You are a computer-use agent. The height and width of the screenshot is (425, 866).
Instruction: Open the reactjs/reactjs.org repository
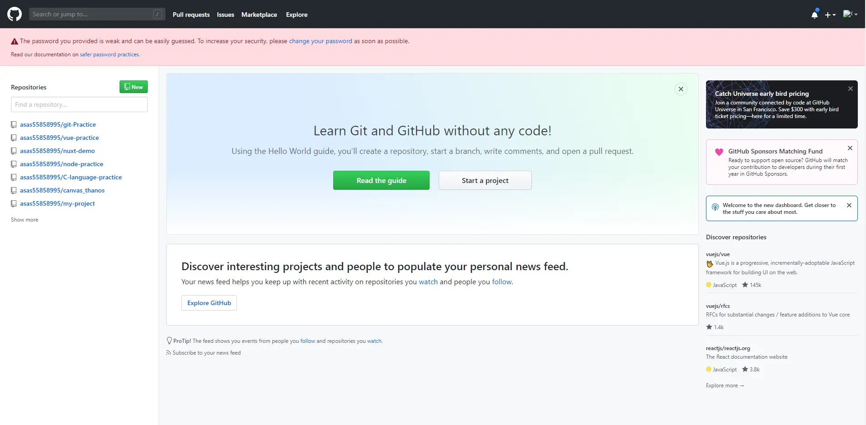coord(728,348)
